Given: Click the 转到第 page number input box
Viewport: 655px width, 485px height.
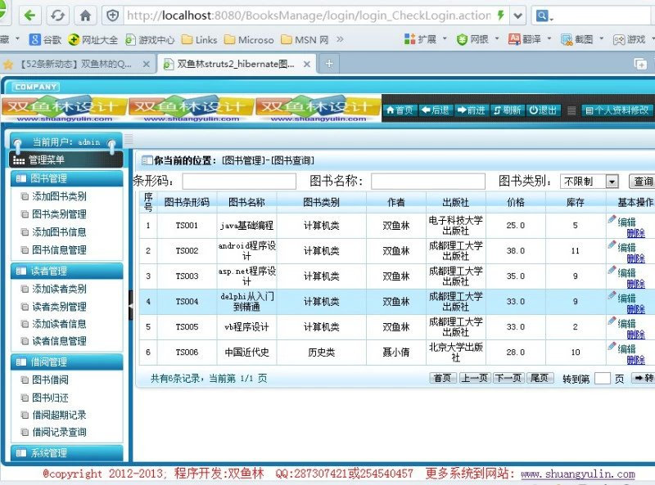Looking at the screenshot, I should tap(603, 379).
